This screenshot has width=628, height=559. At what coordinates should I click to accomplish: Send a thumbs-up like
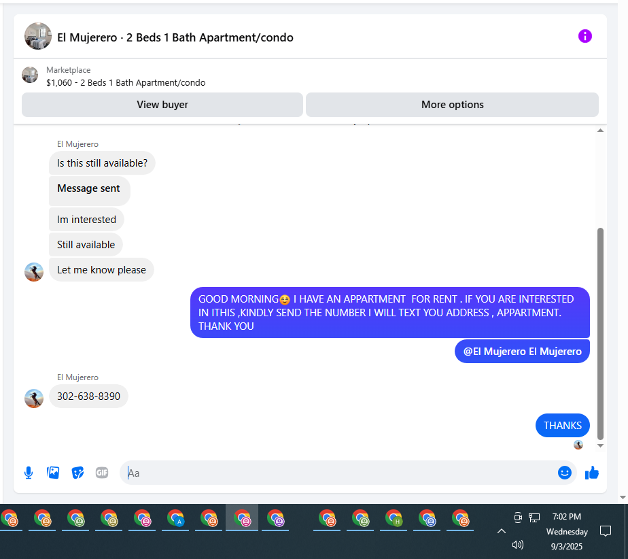pyautogui.click(x=591, y=473)
